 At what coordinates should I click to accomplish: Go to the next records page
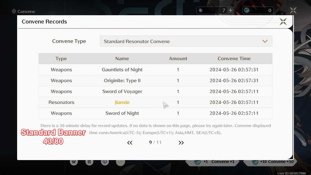click(x=181, y=143)
